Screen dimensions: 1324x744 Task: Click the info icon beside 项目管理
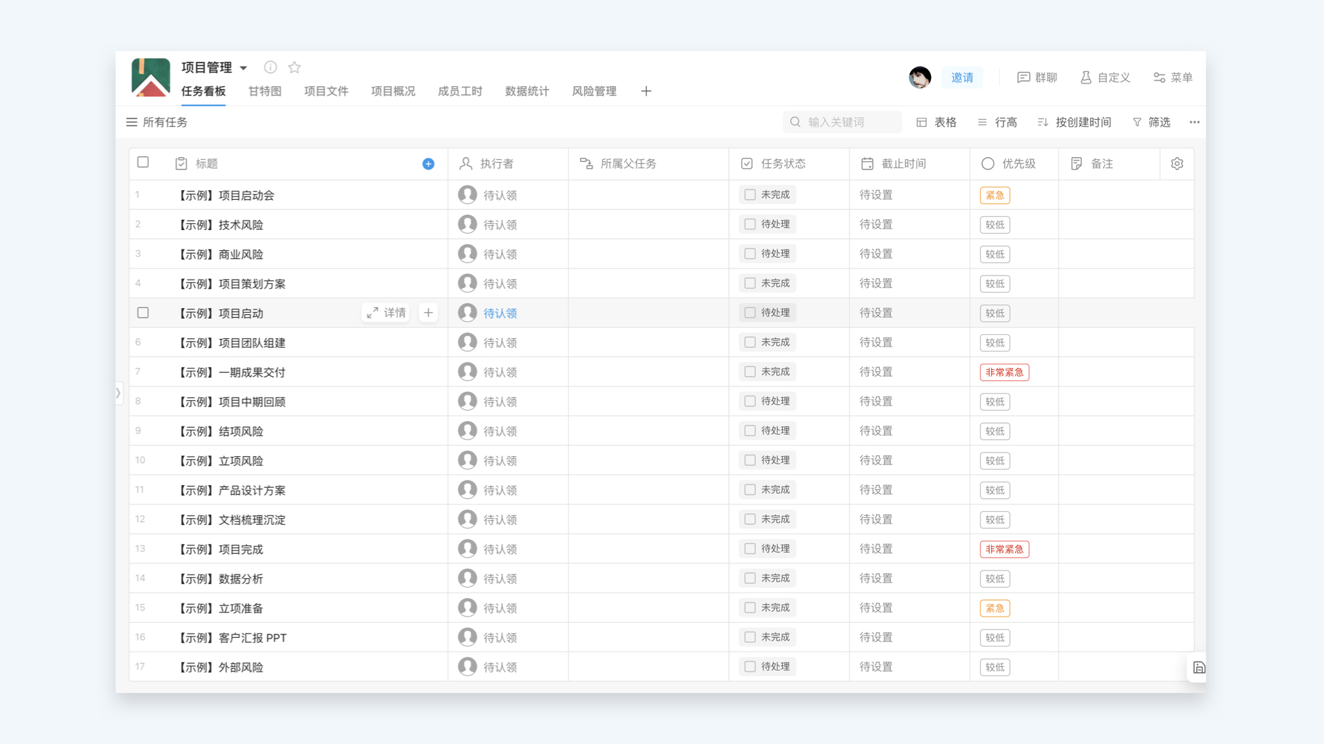[270, 68]
